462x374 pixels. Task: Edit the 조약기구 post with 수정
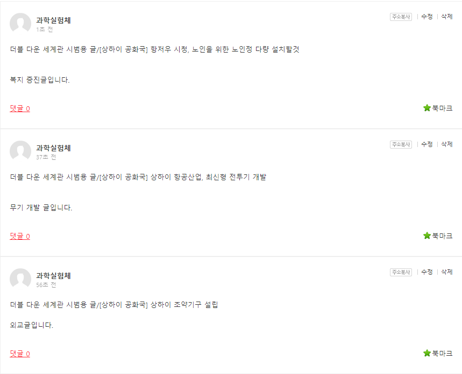[427, 272]
